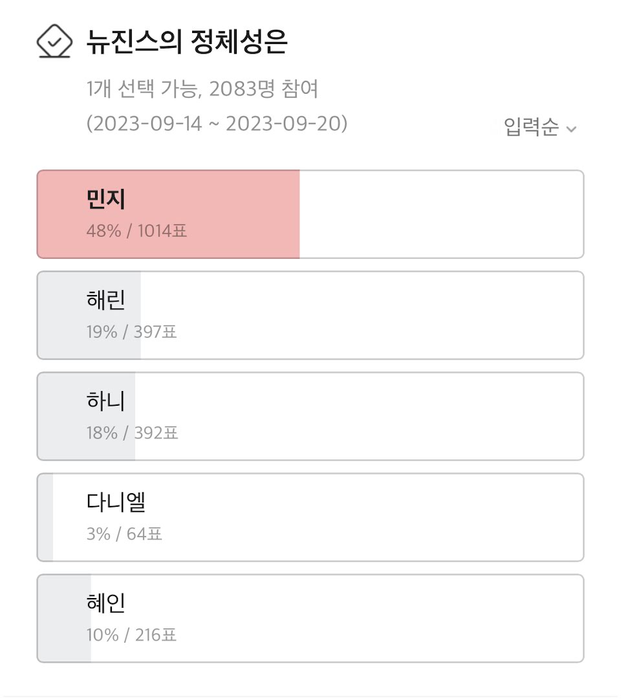The image size is (621, 699).
Task: Click the gray result bar fill for 해린
Action: point(61,315)
